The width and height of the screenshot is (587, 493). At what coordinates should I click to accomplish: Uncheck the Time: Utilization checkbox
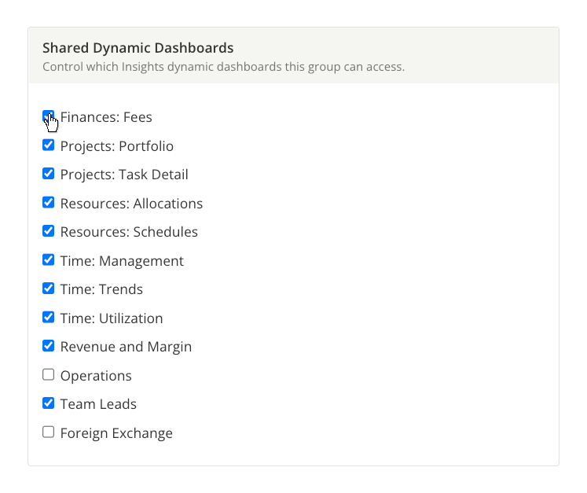[48, 317]
